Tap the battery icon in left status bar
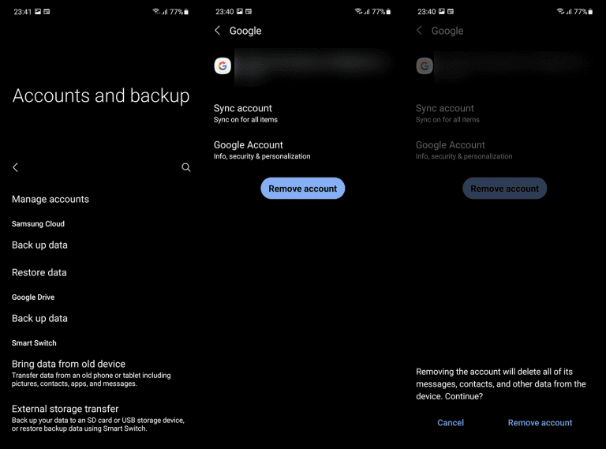This screenshot has height=449, width=606. pos(186,12)
